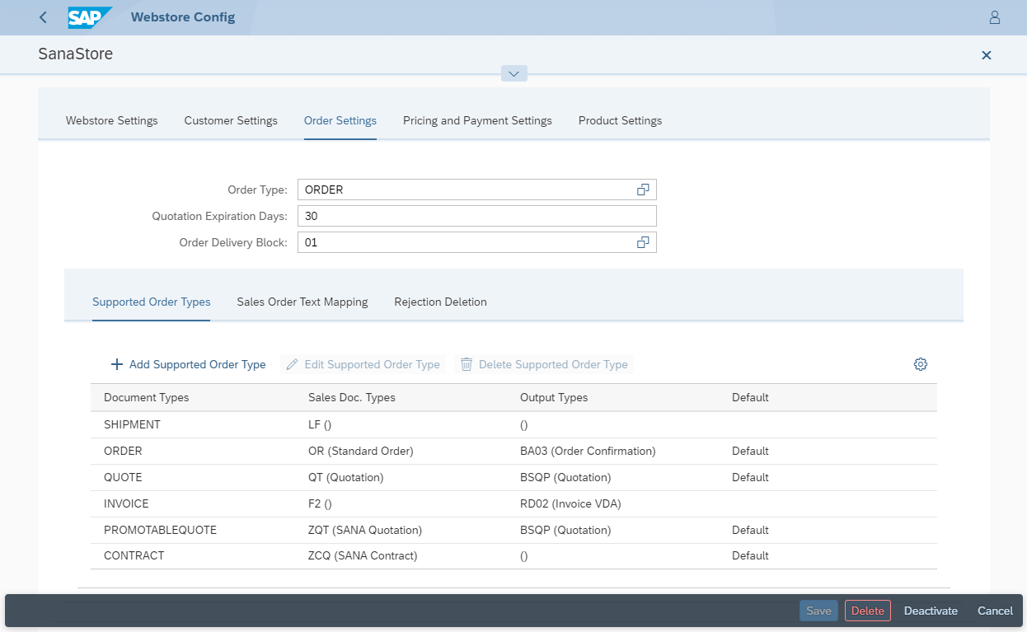1027x632 pixels.
Task: Click the Save button in footer
Action: tap(818, 611)
